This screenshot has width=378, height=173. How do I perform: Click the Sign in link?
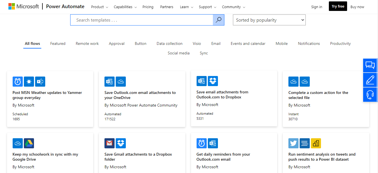tap(316, 7)
